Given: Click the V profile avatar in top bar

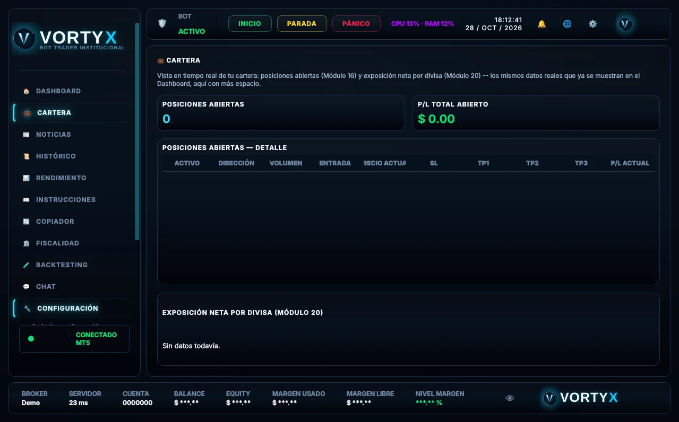Looking at the screenshot, I should click(x=625, y=24).
